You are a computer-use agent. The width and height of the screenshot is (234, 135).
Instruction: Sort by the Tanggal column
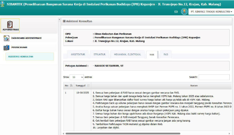point(82,86)
